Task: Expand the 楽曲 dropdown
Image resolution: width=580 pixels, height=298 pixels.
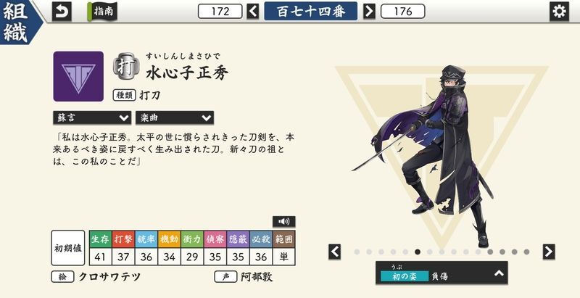Action: click(x=175, y=118)
